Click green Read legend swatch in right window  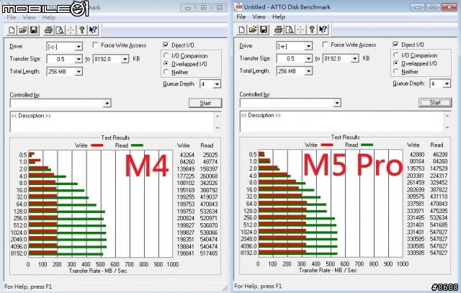(367, 145)
